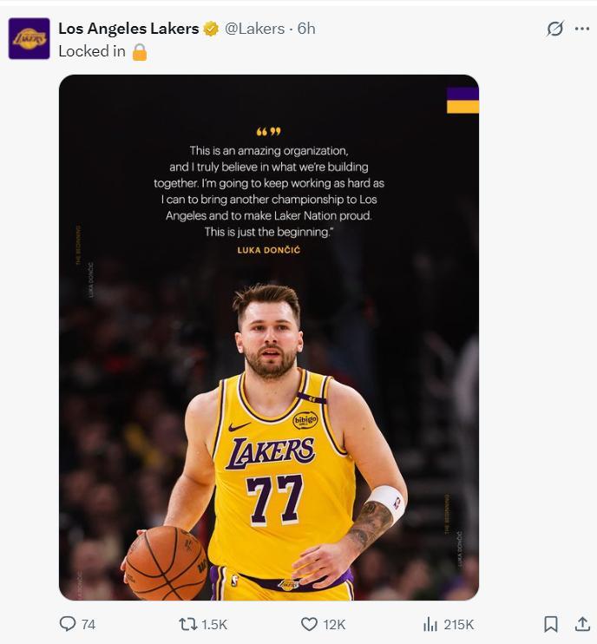This screenshot has height=644, width=597.
Task: Toggle repost with the arrows icon
Action: pyautogui.click(x=187, y=624)
